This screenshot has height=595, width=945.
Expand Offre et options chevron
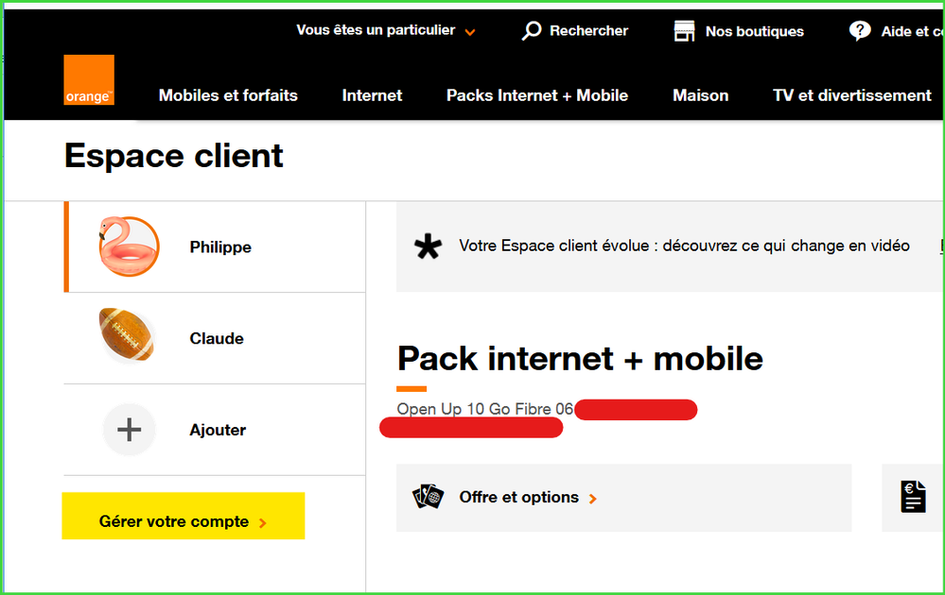(x=593, y=498)
